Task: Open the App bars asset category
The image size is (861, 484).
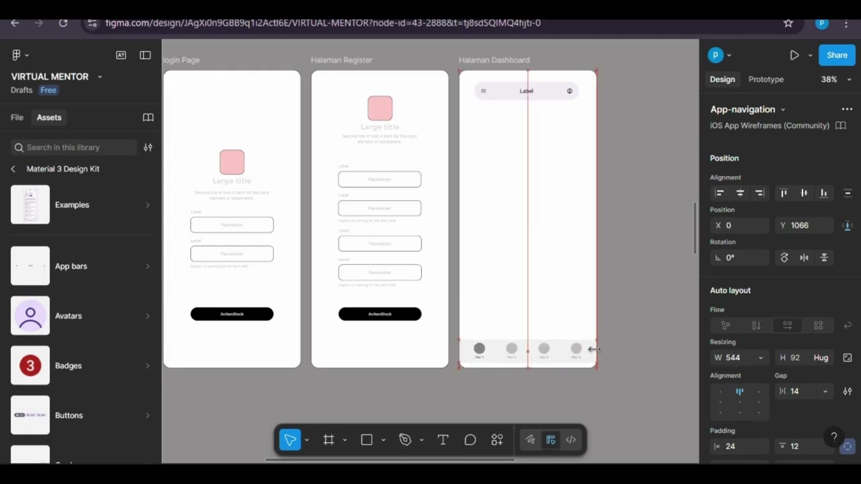Action: 81,266
